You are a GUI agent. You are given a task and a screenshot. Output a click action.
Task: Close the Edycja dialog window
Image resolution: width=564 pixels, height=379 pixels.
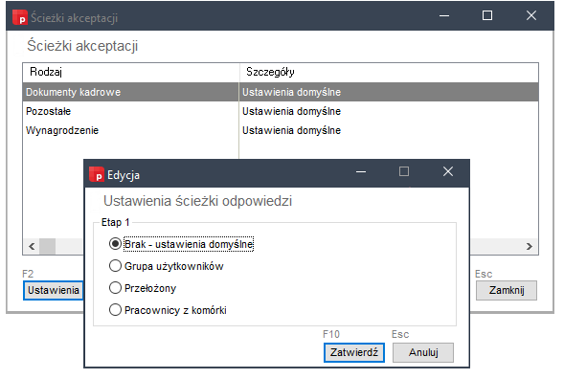(448, 171)
